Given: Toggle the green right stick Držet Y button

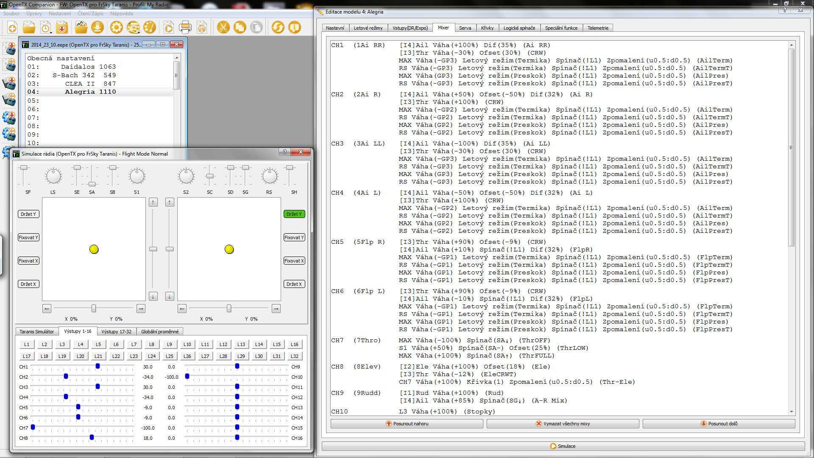Looking at the screenshot, I should [294, 214].
